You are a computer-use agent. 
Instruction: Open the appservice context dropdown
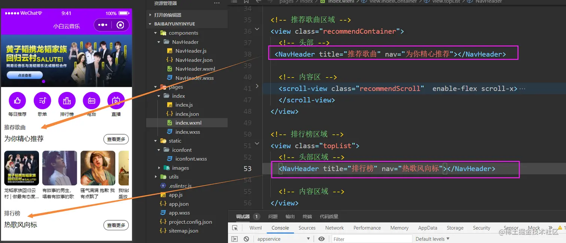[284, 239]
